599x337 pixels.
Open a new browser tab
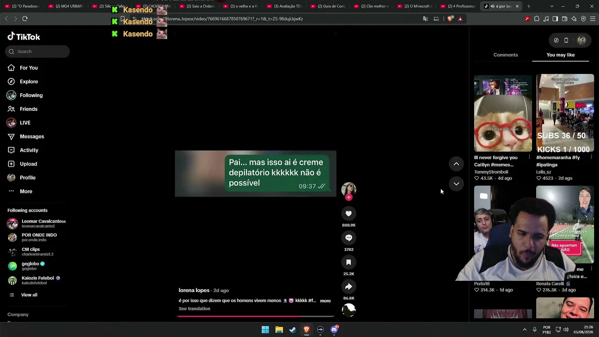529,6
